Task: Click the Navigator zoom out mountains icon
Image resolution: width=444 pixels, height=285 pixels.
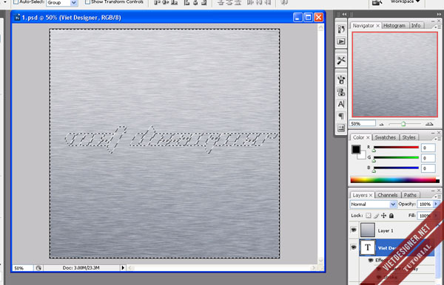Action: [382, 124]
